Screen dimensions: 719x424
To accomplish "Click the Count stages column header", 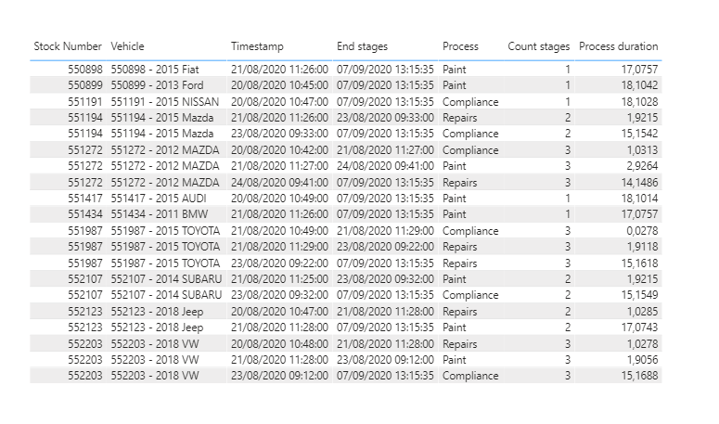I will (538, 46).
